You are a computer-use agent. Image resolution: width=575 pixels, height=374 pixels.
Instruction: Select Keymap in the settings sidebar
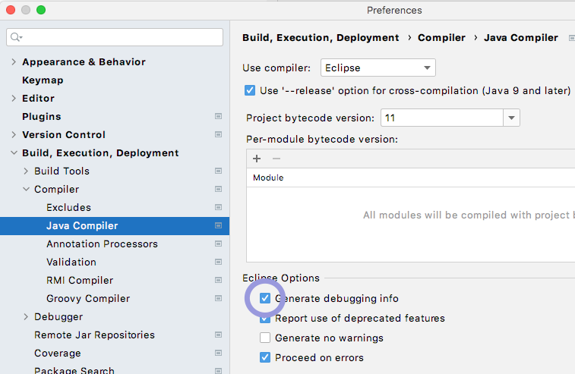(x=43, y=80)
